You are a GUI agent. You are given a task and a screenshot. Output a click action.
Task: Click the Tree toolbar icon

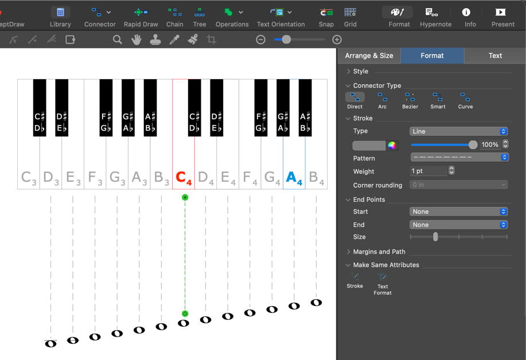pyautogui.click(x=199, y=13)
